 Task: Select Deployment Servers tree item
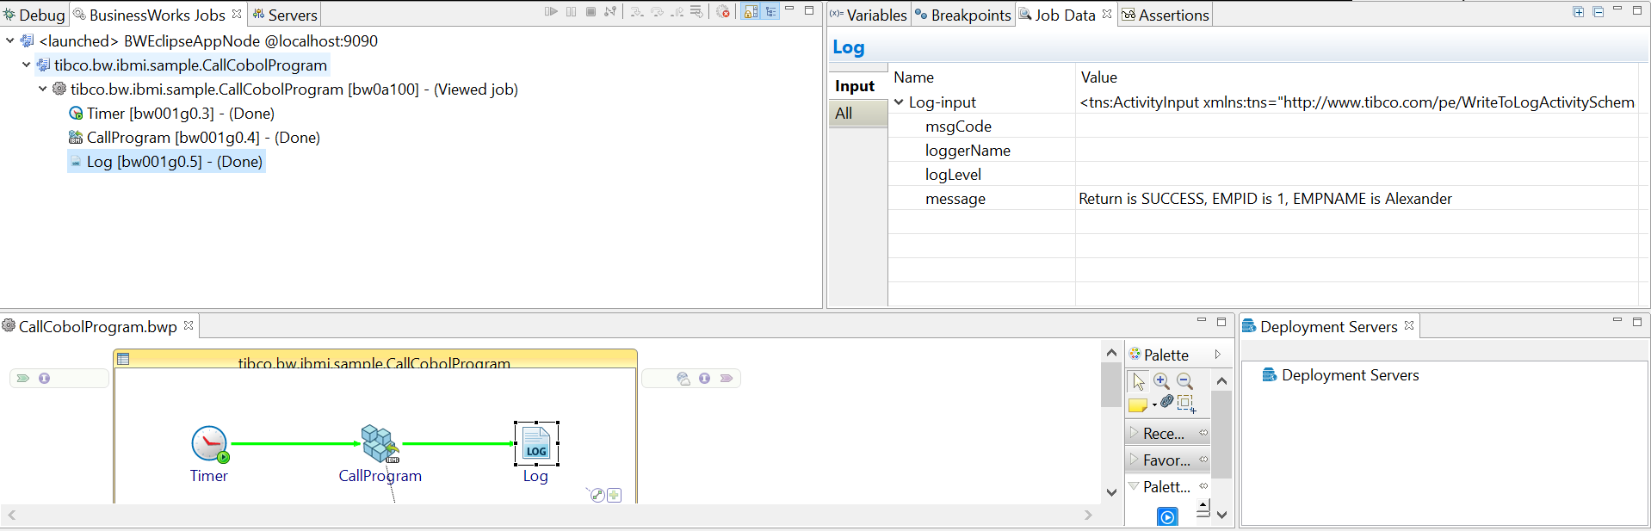pos(1340,375)
